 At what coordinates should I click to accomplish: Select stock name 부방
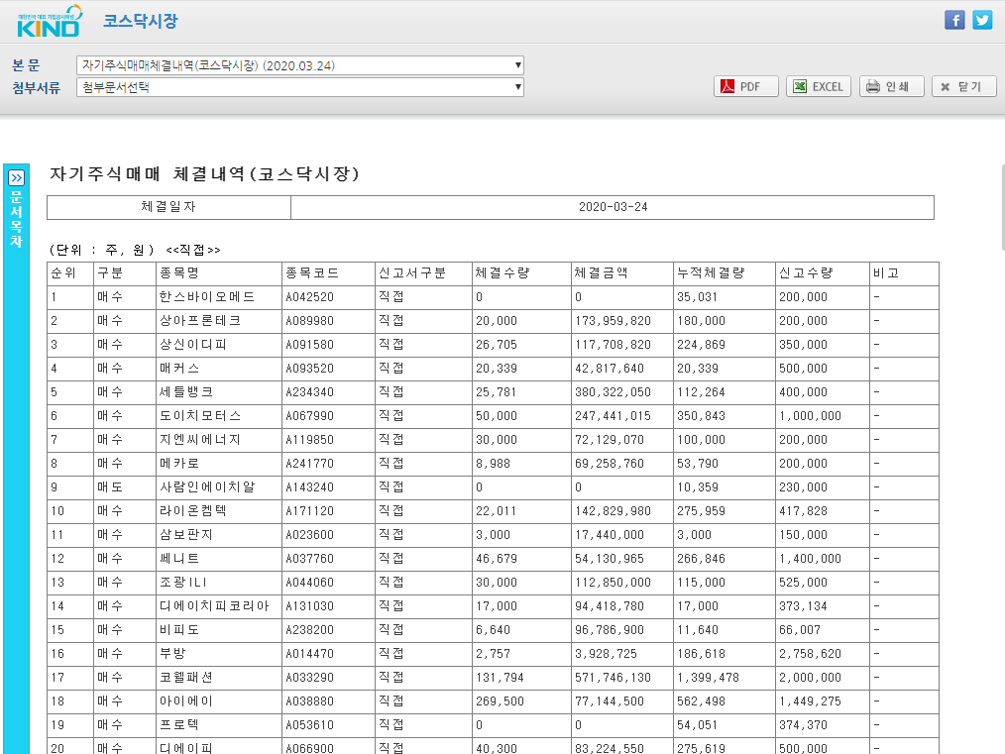pyautogui.click(x=173, y=653)
